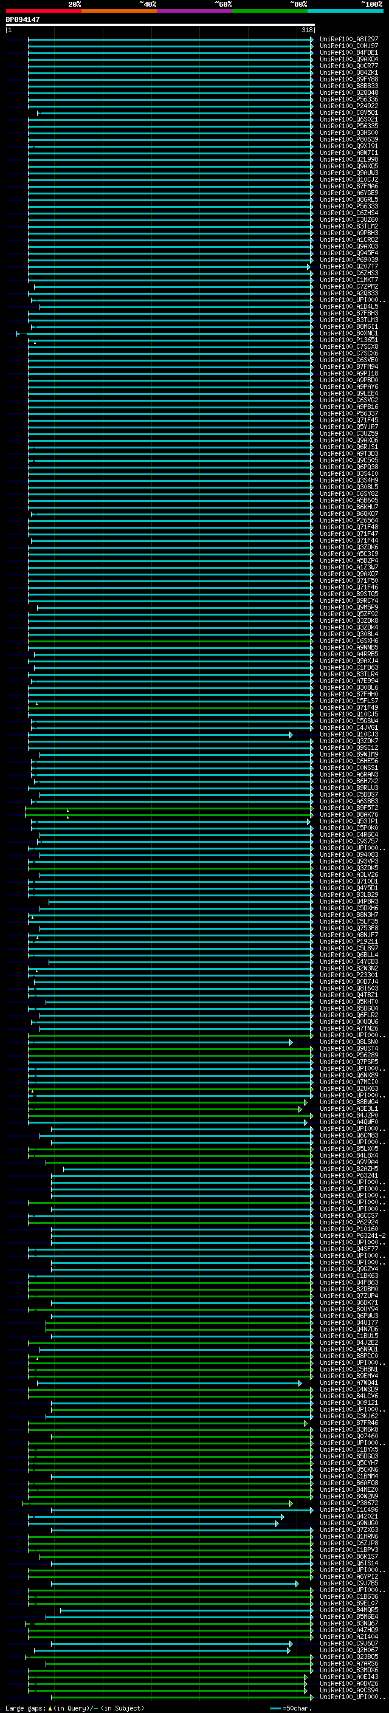389x1713 pixels.
Task: Click the label UniRef100_B3TLR4
Action: coord(348,675)
